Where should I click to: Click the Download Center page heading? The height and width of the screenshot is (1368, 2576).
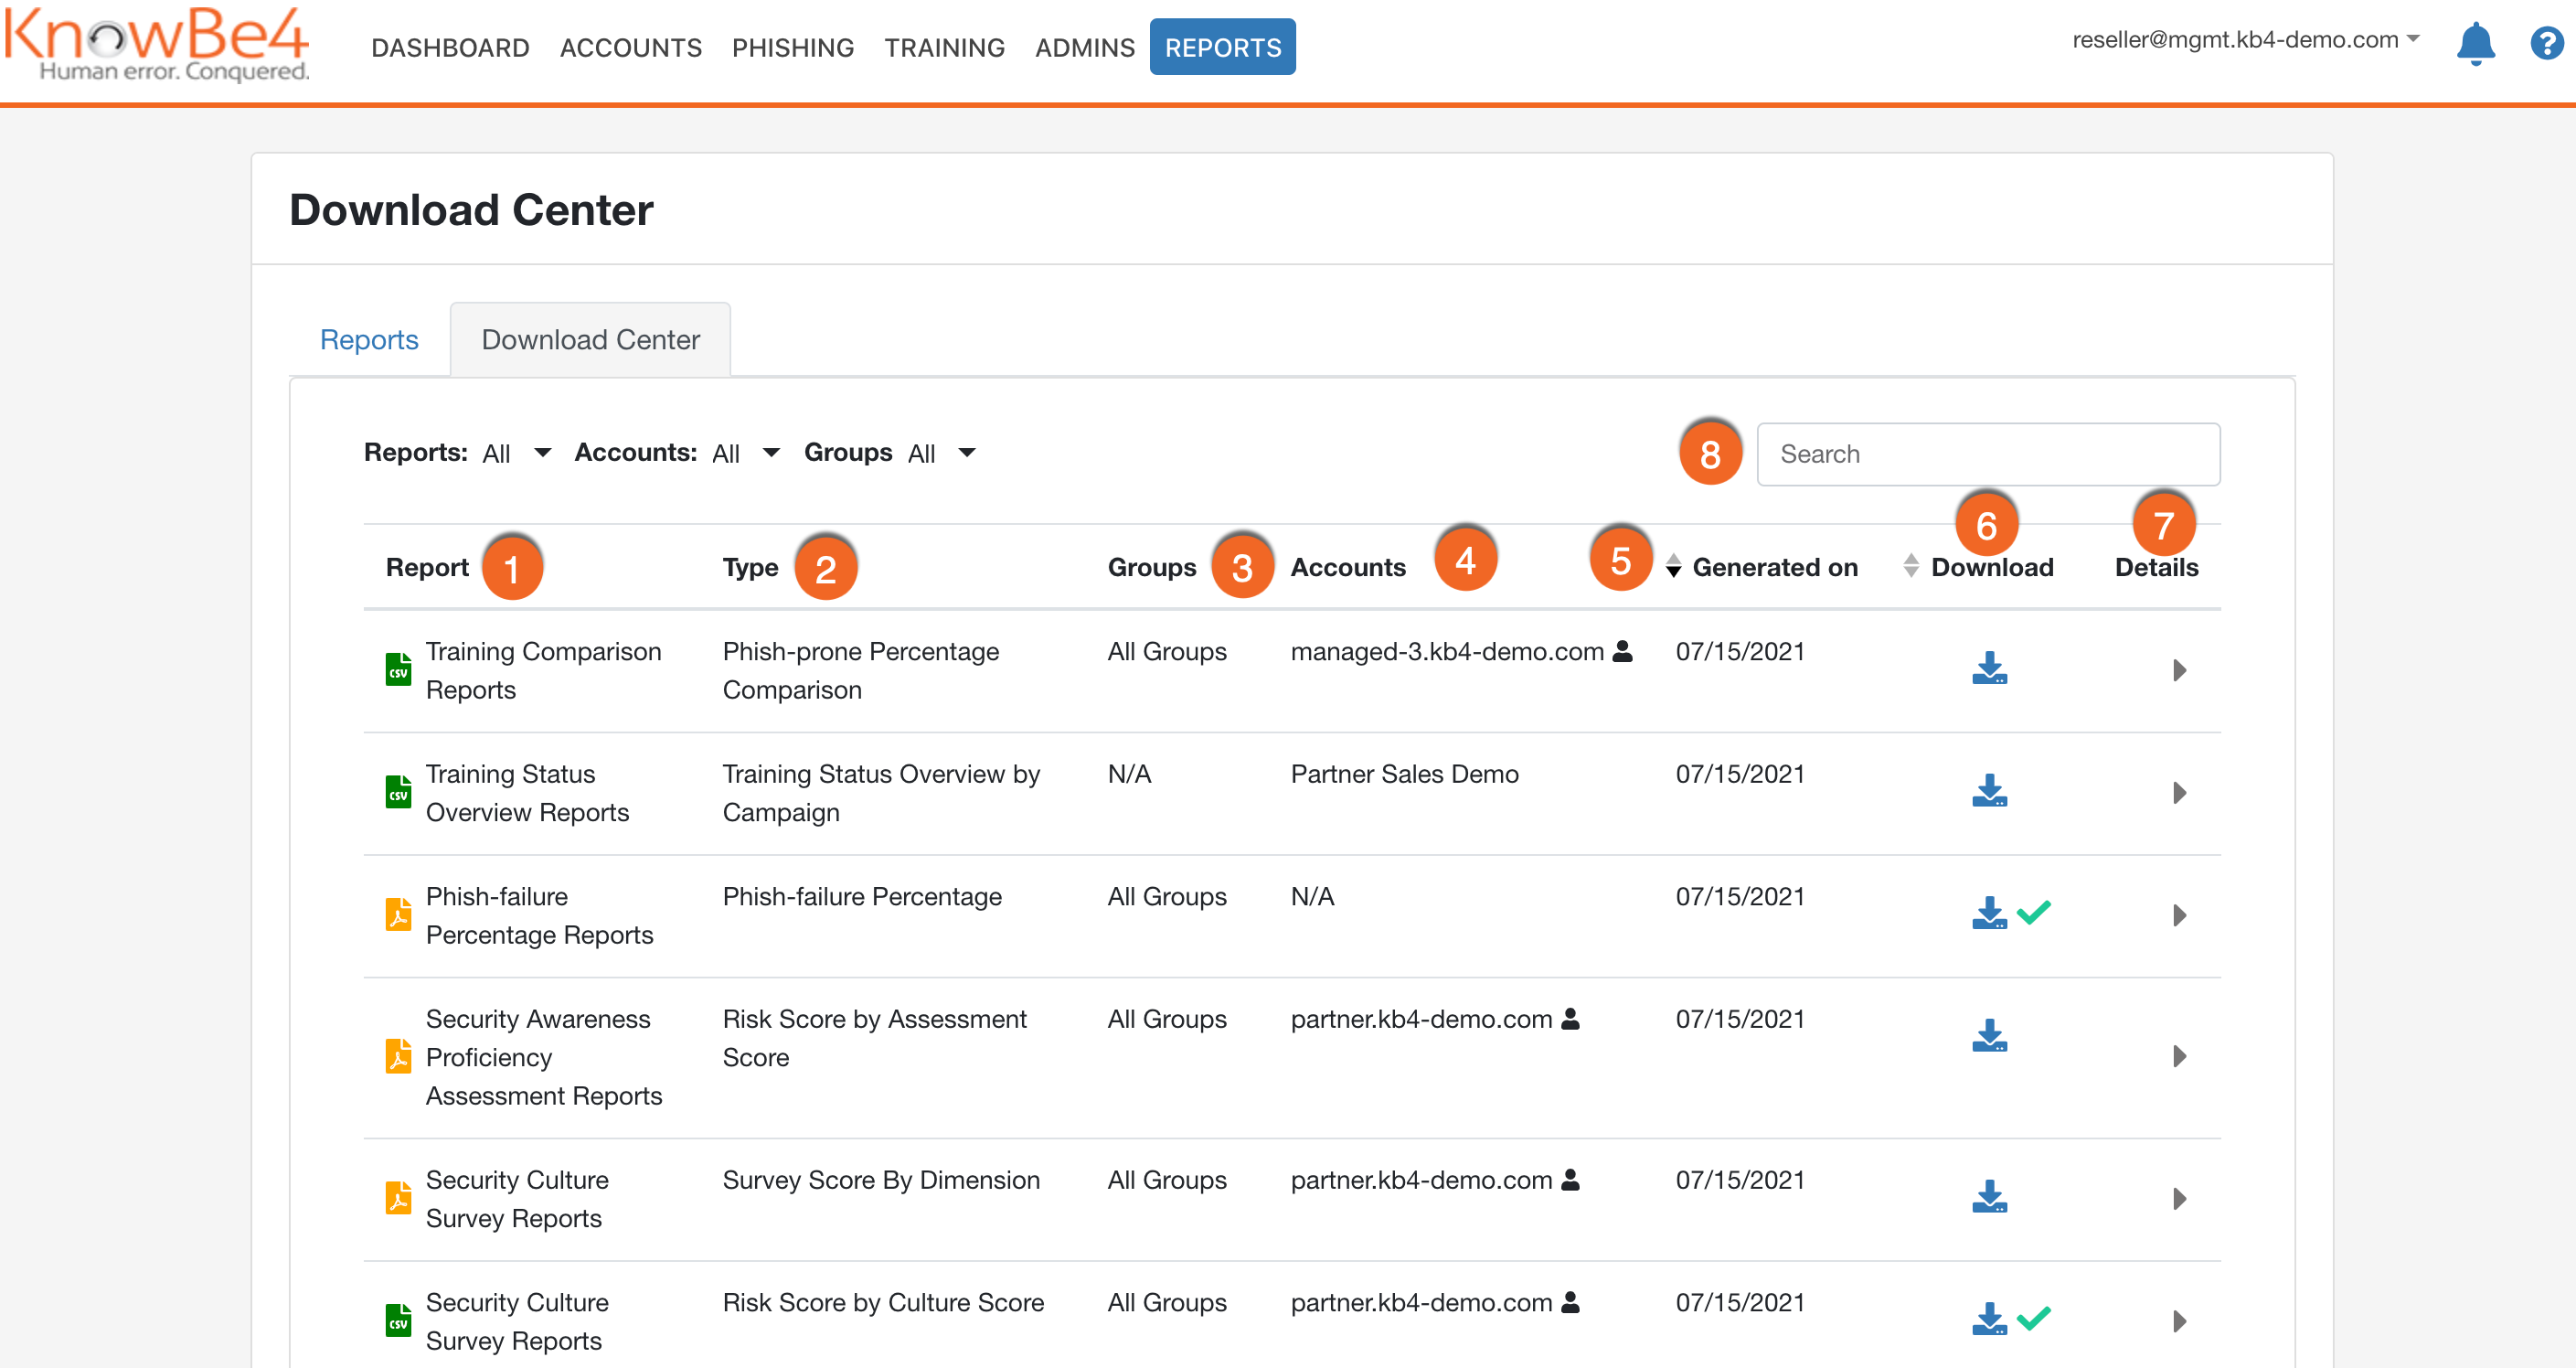[470, 210]
